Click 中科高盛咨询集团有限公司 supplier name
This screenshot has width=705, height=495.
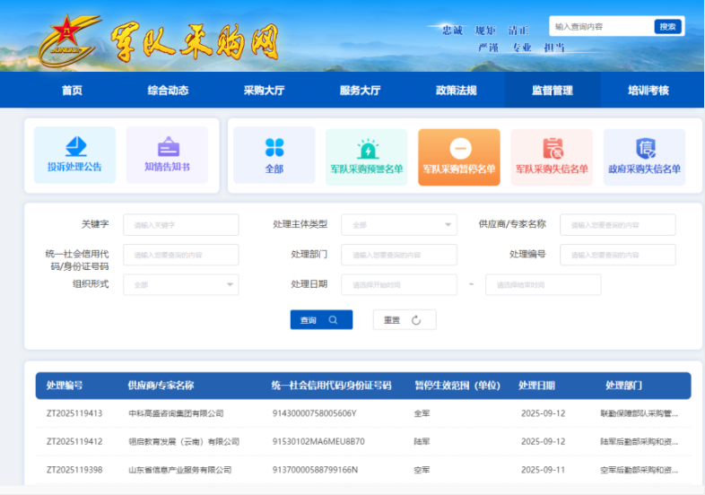(176, 413)
